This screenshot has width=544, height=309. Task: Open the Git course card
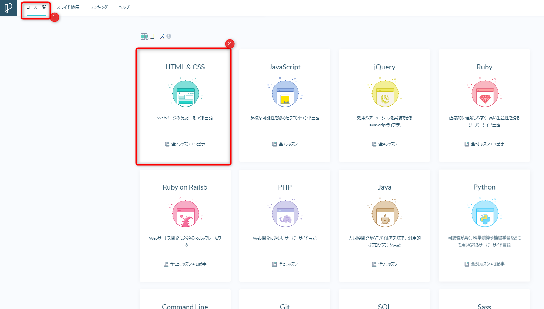click(x=285, y=300)
